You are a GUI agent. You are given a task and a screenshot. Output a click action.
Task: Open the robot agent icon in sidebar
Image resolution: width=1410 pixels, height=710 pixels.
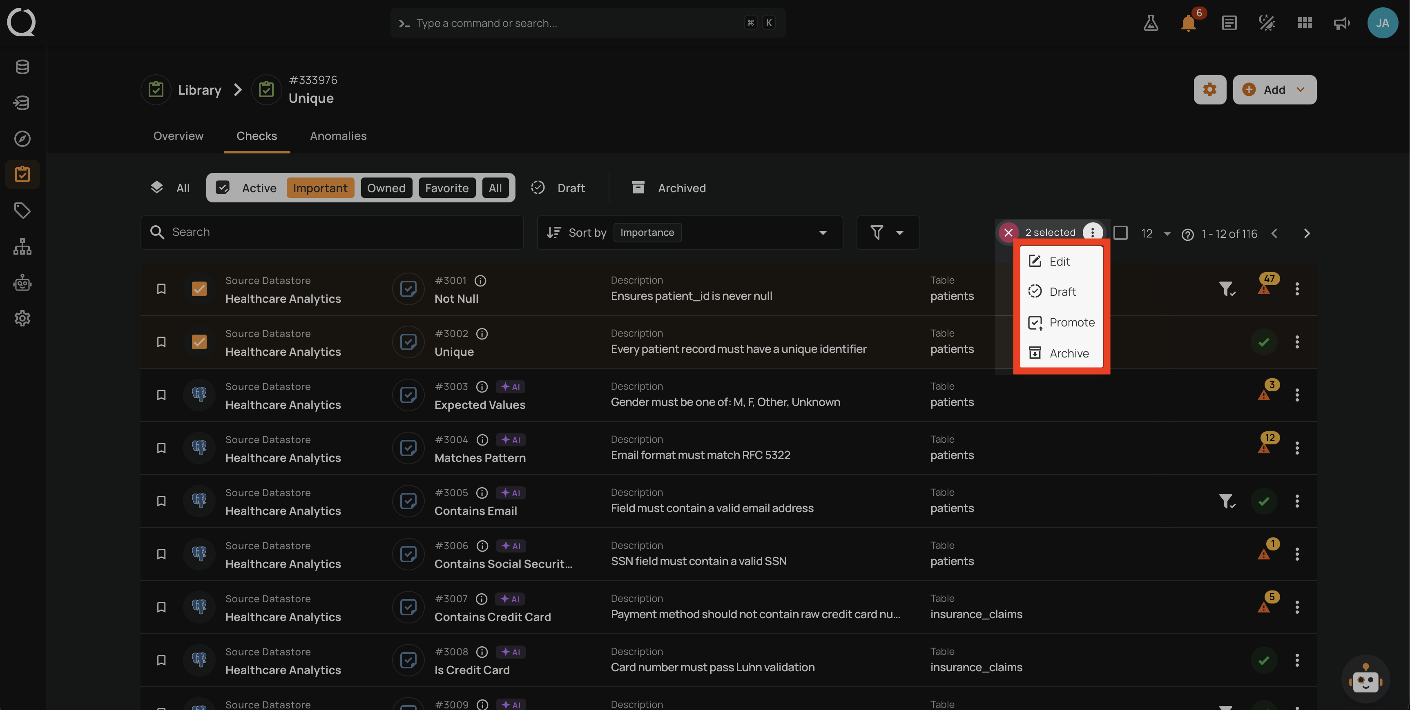click(x=22, y=282)
